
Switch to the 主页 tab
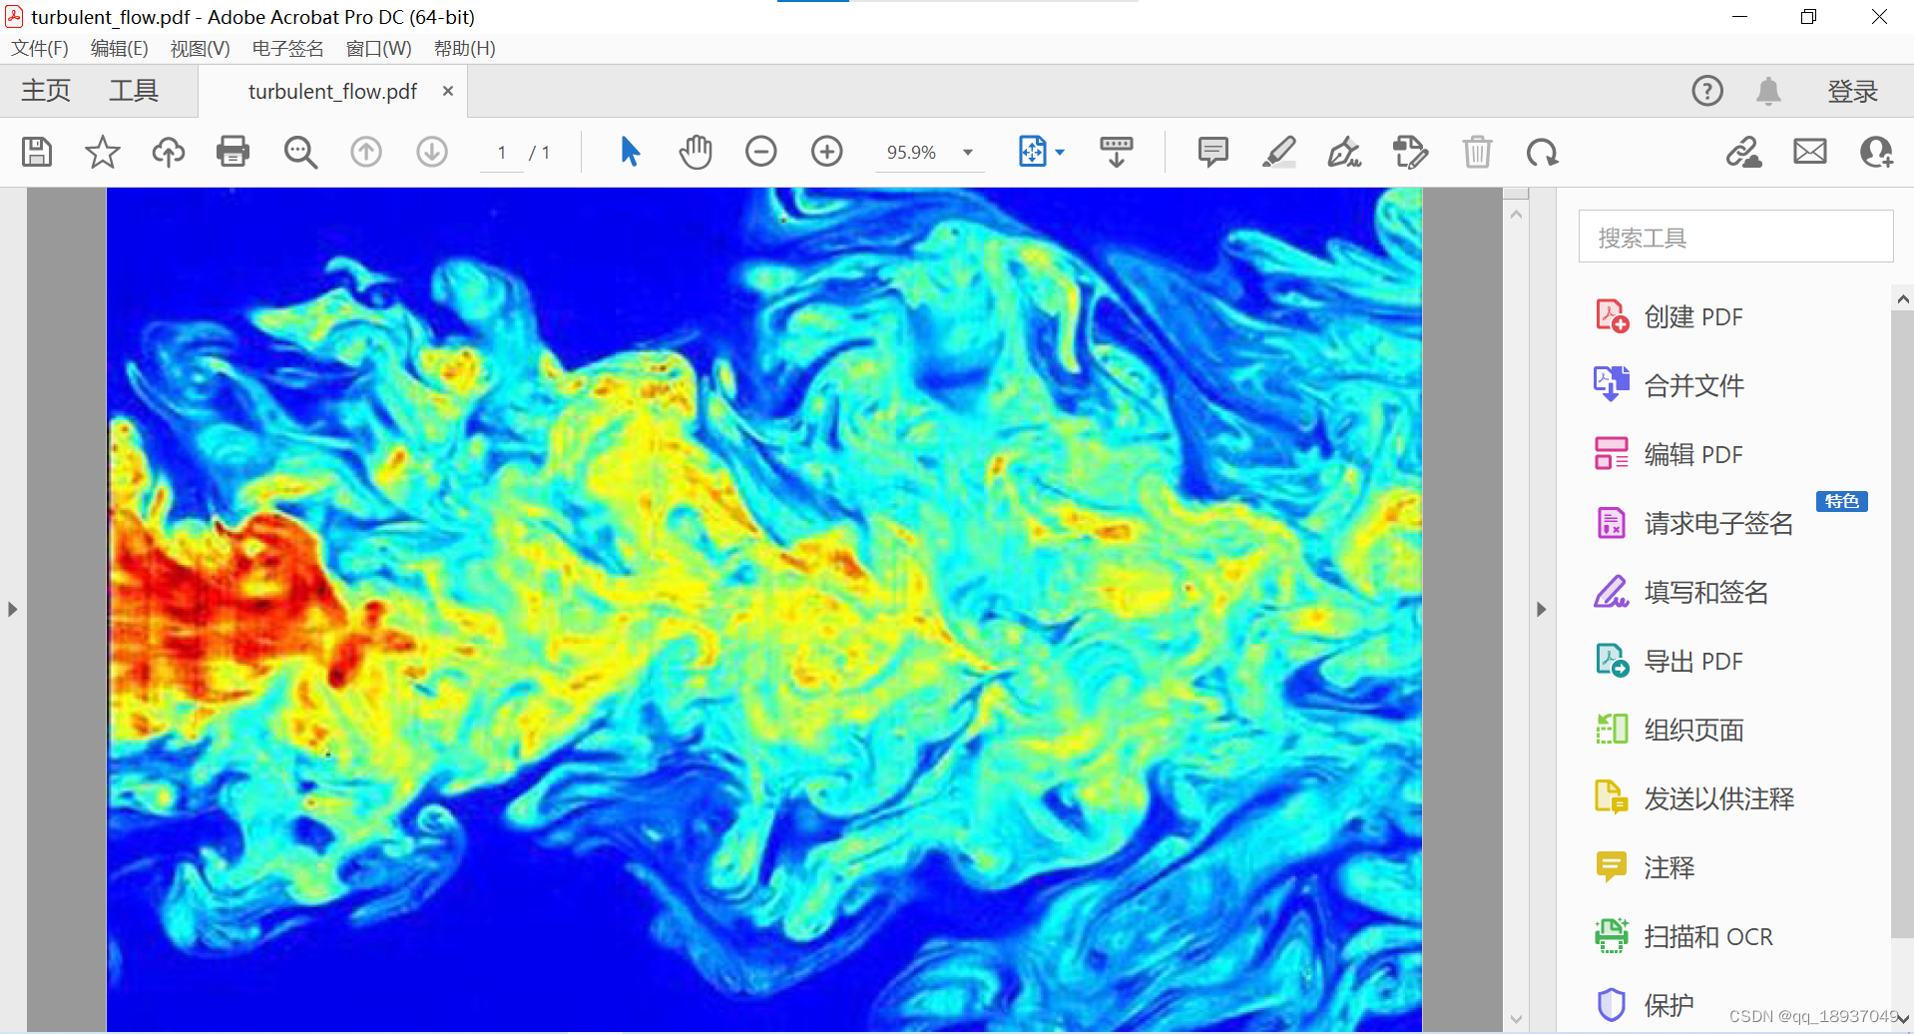coord(46,91)
